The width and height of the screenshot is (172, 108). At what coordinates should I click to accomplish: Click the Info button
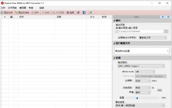click(x=159, y=90)
